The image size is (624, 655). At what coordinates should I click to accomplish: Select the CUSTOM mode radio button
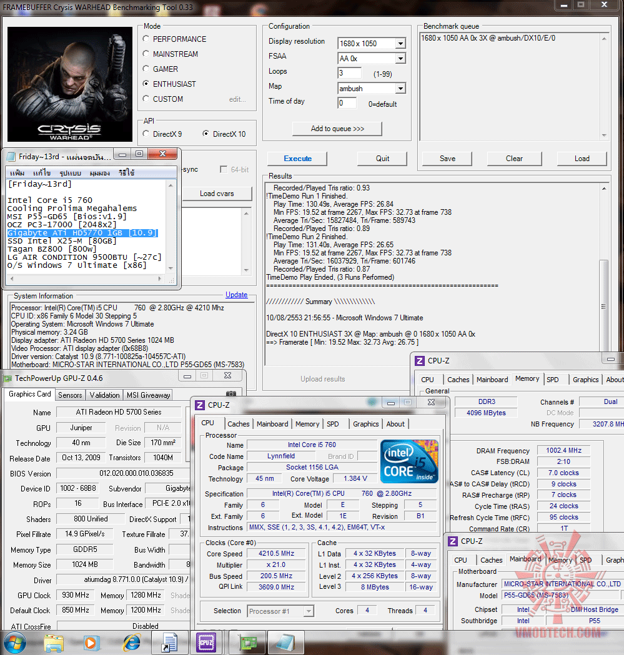tap(146, 99)
